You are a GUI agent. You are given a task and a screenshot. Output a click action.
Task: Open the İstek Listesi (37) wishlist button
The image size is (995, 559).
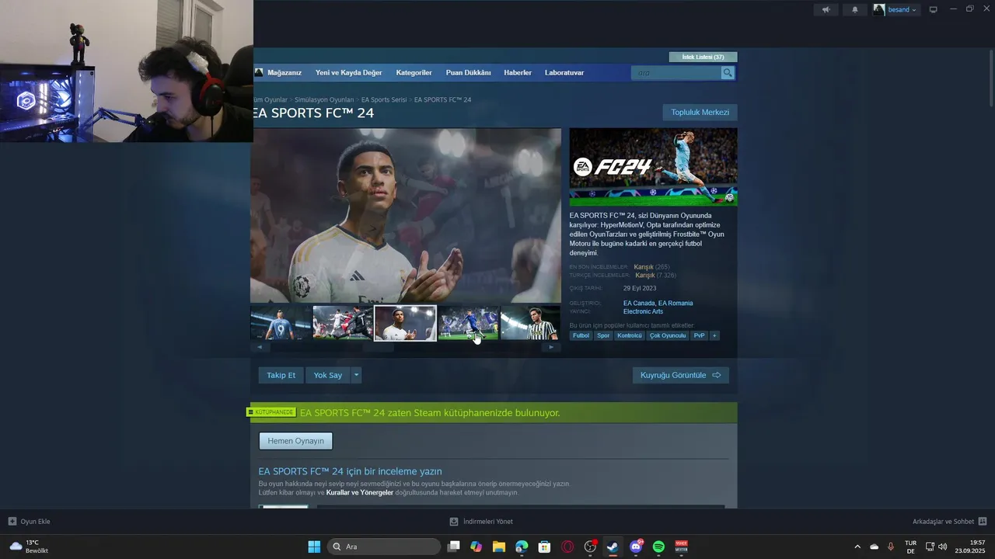pos(703,57)
